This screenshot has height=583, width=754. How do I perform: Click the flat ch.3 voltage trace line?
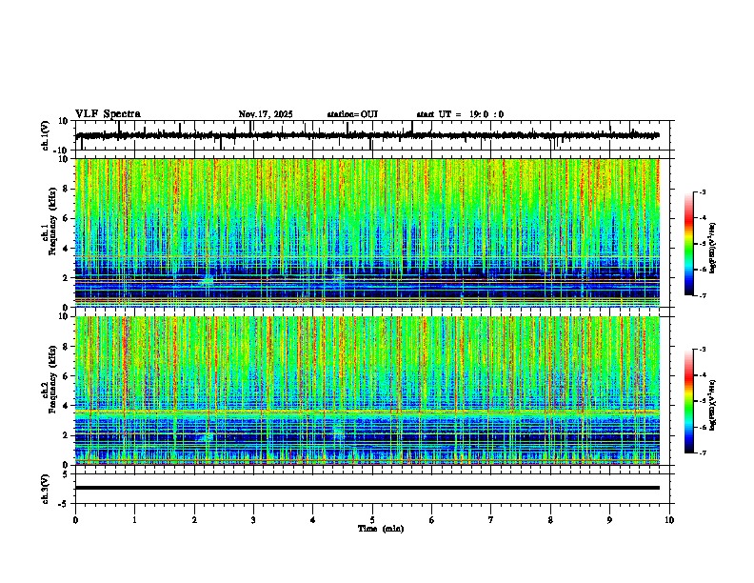click(x=367, y=488)
